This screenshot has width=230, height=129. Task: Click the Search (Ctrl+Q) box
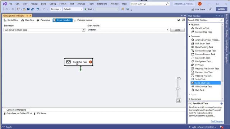click(150, 4)
